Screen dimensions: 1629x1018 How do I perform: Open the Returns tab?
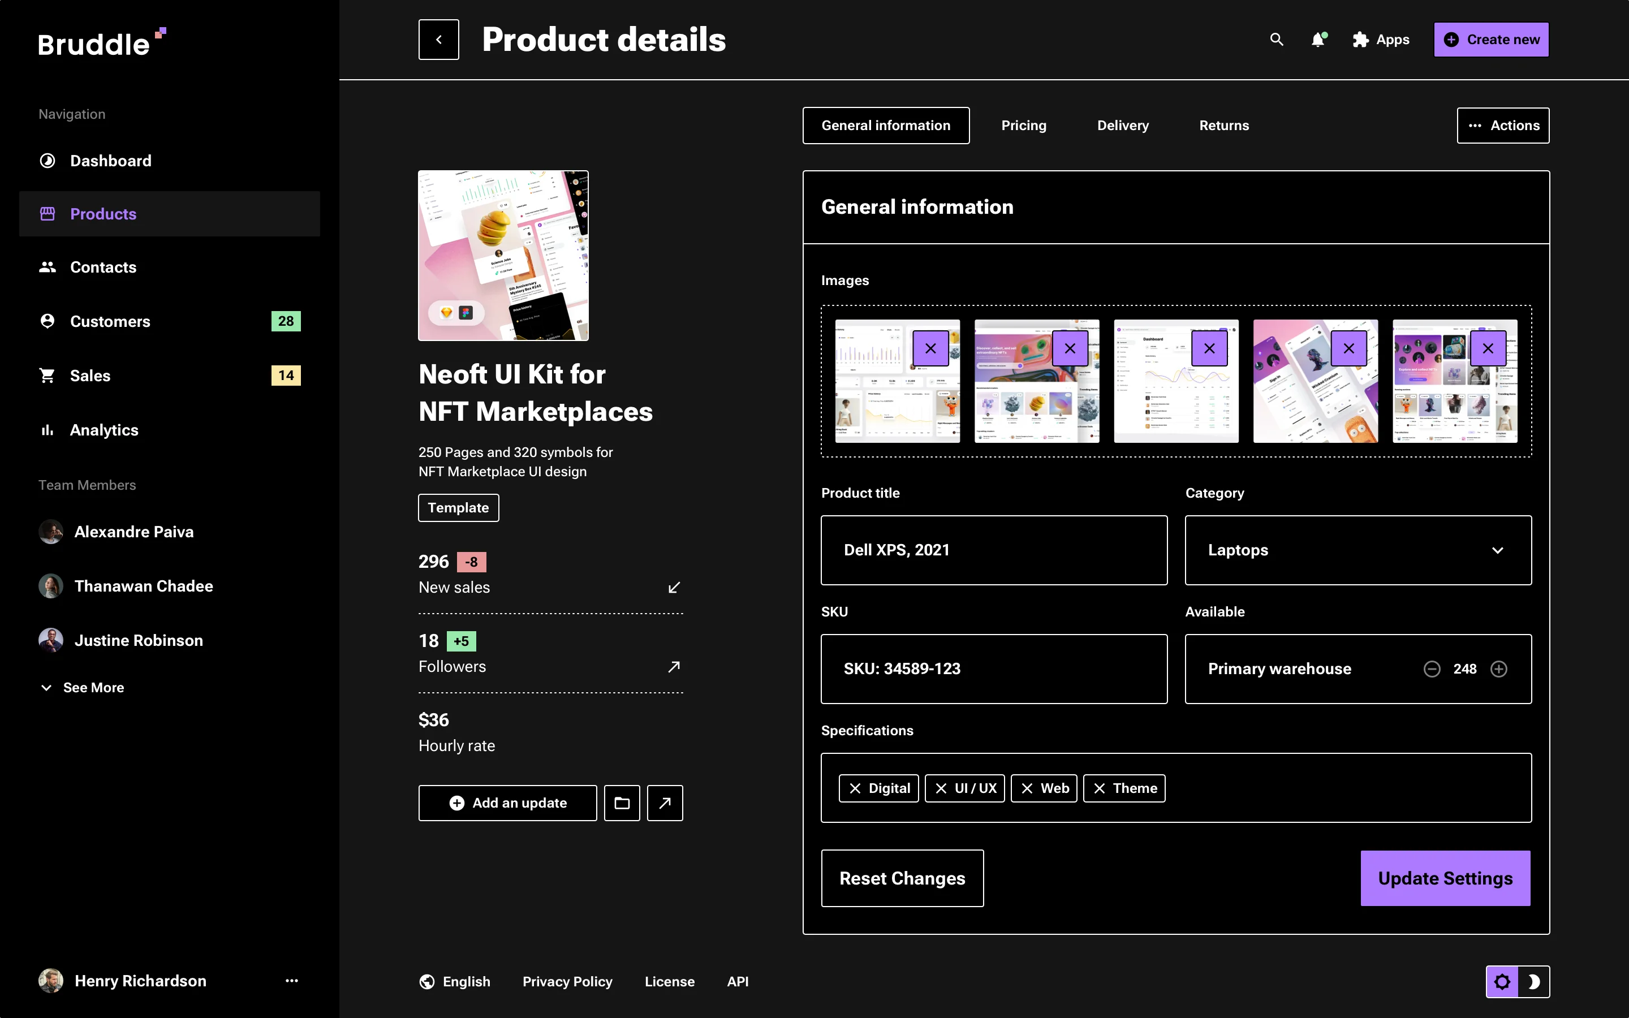[1223, 125]
